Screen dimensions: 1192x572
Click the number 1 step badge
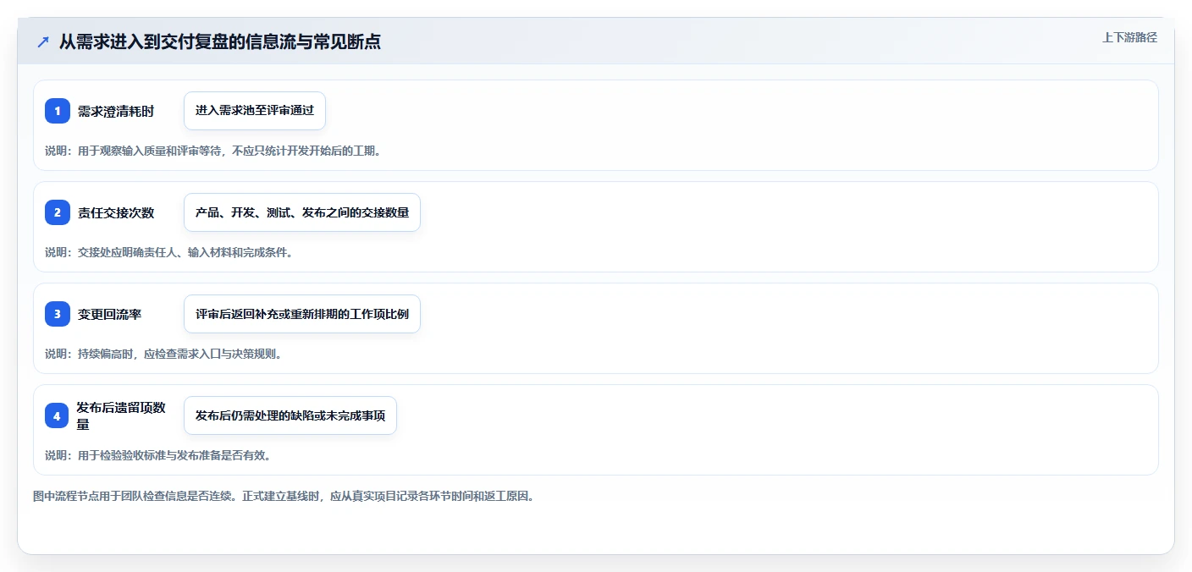pos(58,111)
